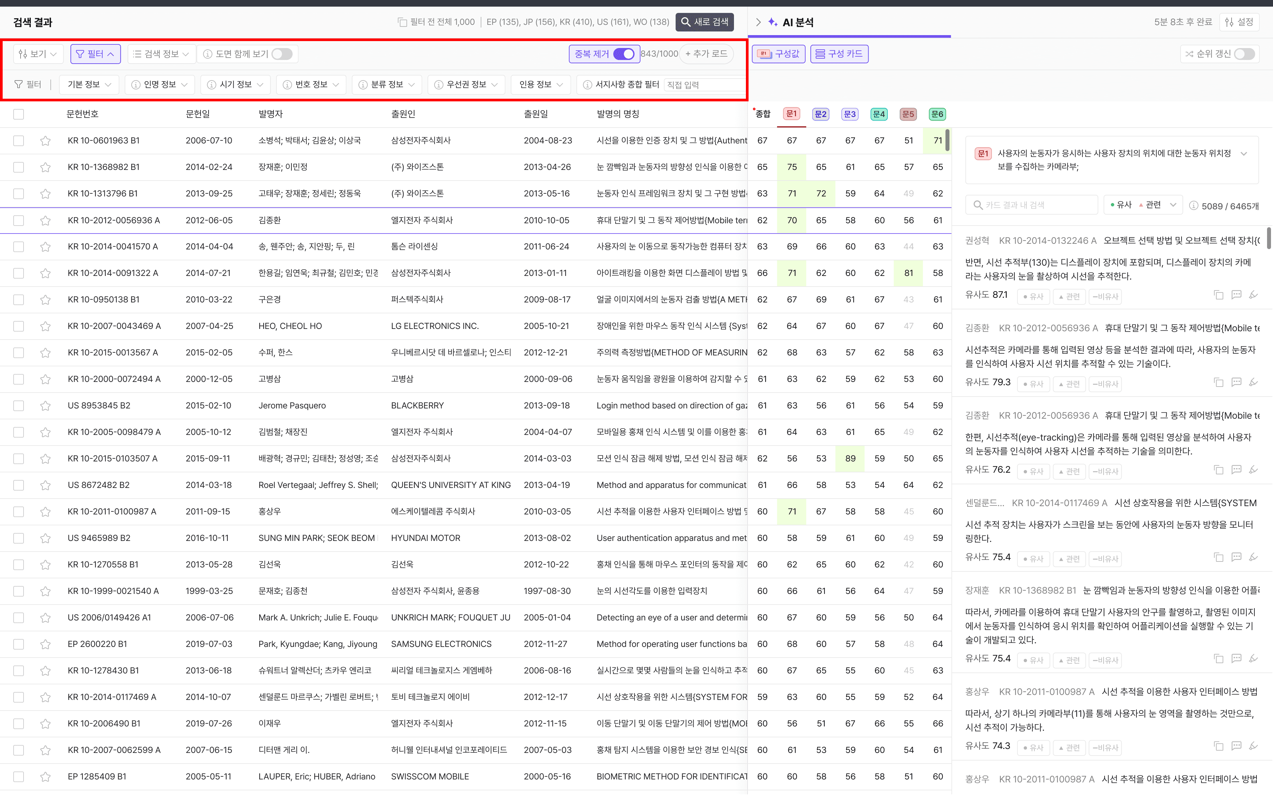Open the 유사 관련 filter dropdown
Image resolution: width=1273 pixels, height=795 pixels.
tap(1142, 205)
